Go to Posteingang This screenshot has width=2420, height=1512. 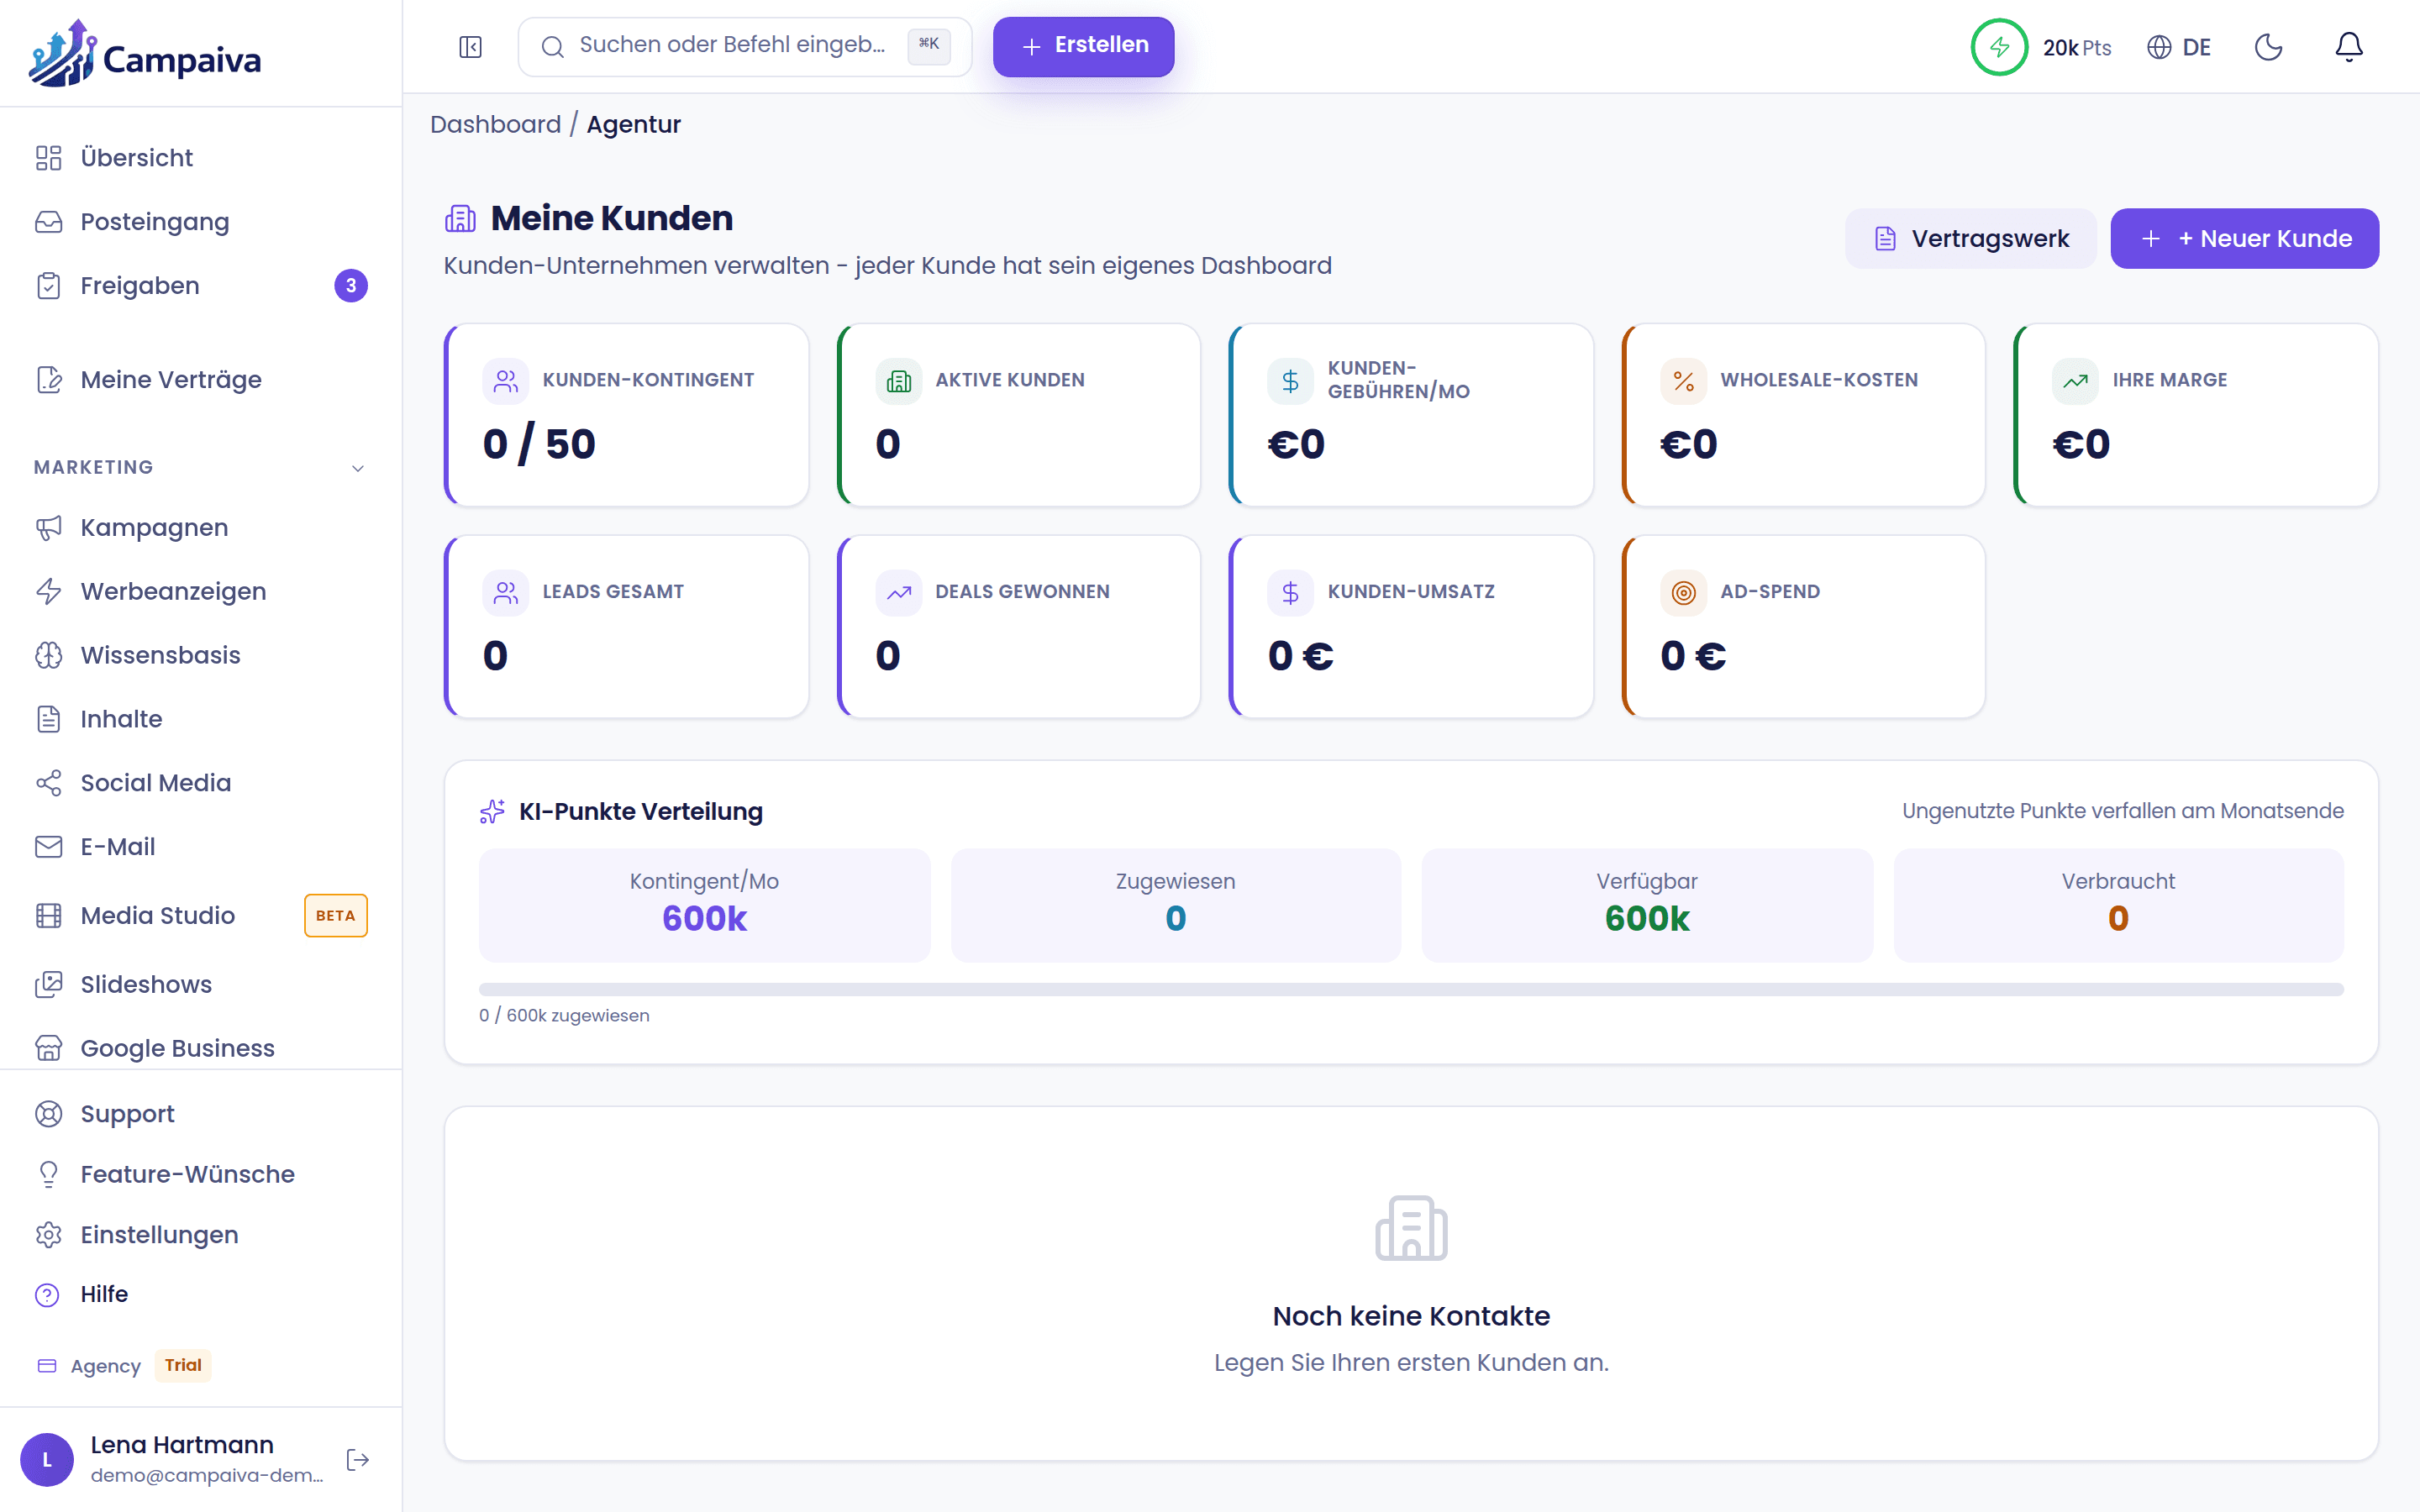coord(201,222)
